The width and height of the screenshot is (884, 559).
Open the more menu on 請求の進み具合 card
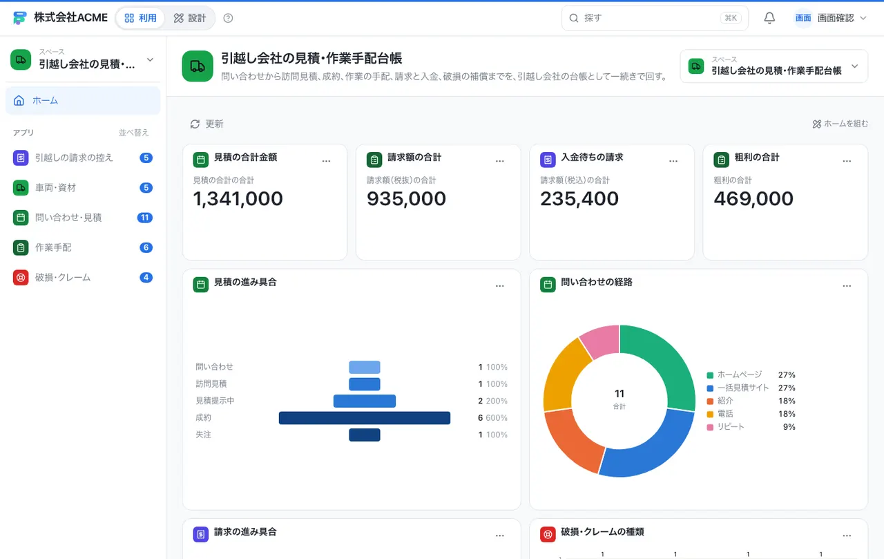[500, 536]
